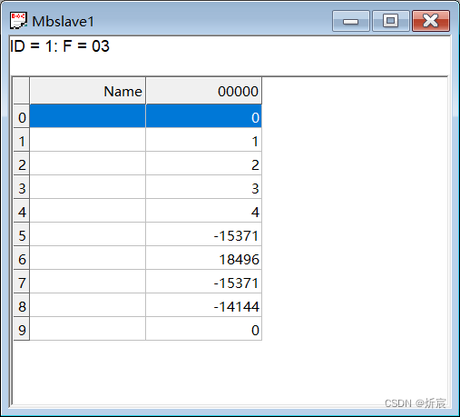Click the highlighted Name cell in row 0

[87, 116]
